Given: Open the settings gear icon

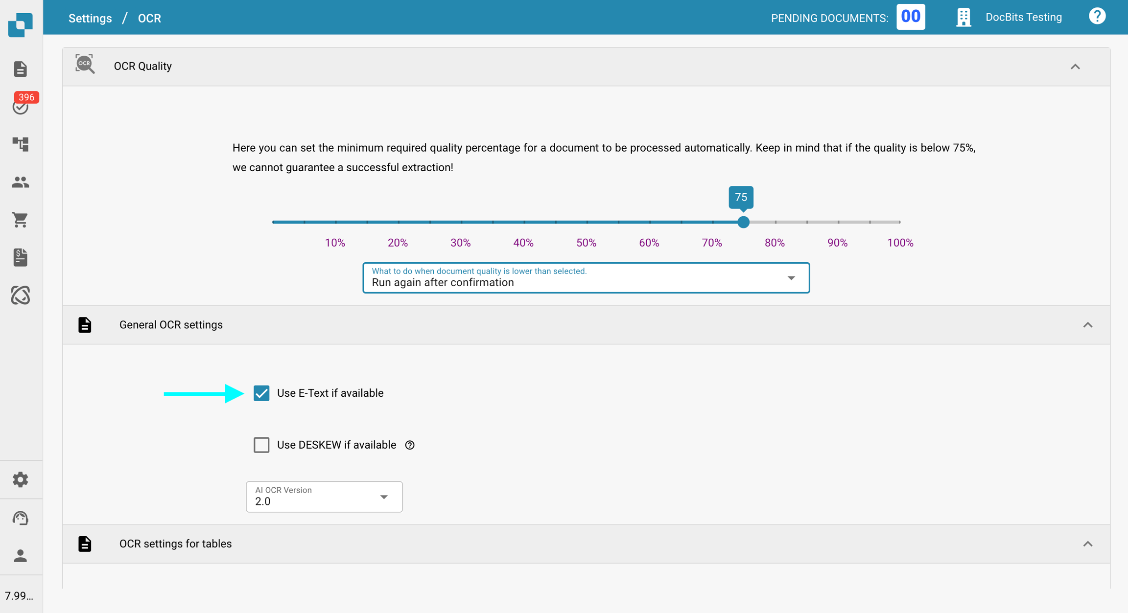Looking at the screenshot, I should pos(20,479).
